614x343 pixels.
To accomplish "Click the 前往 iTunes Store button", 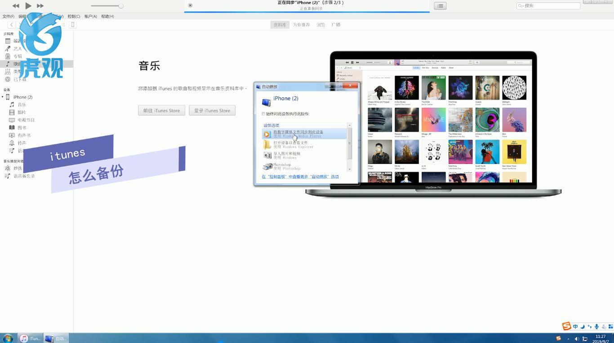I will click(x=161, y=110).
